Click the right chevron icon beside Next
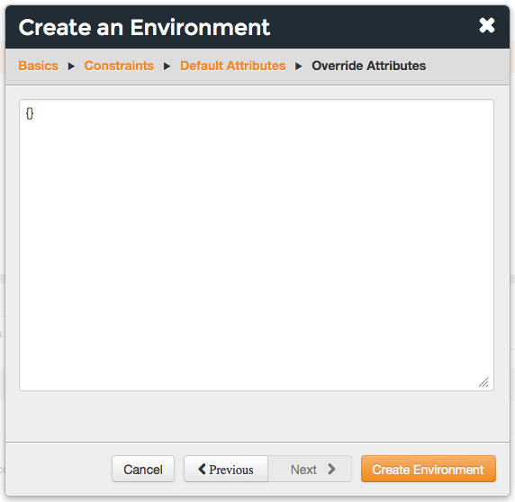The image size is (515, 502). coord(331,470)
